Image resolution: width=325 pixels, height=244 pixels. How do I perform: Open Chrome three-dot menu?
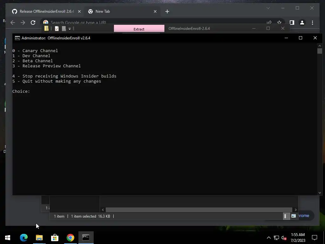coord(312,23)
